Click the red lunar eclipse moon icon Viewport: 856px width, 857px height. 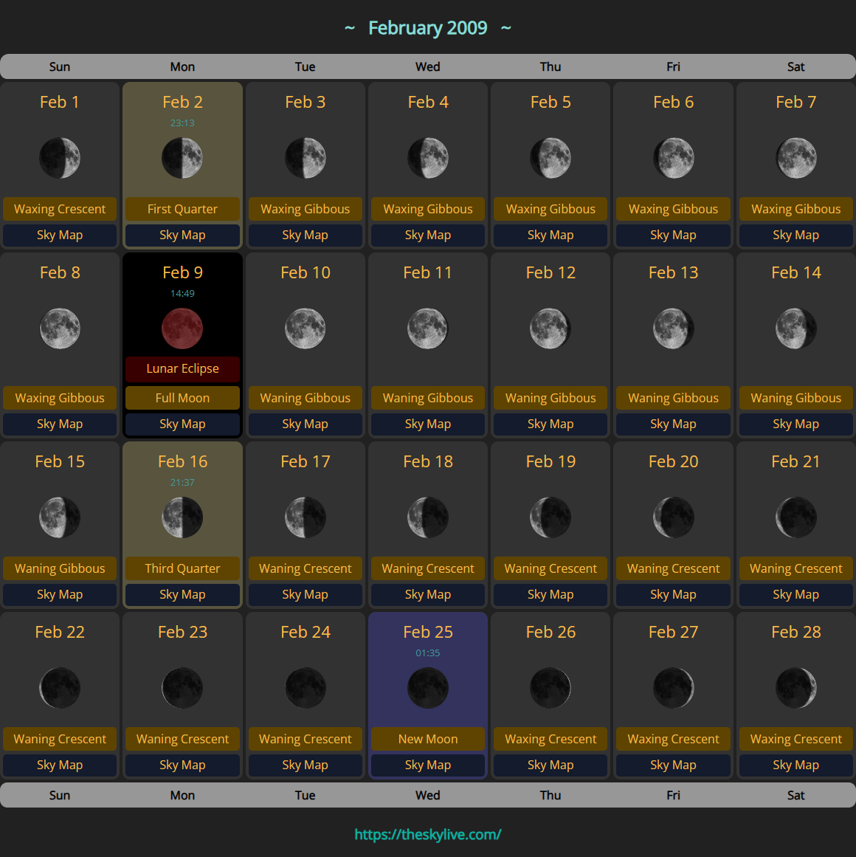tap(182, 328)
